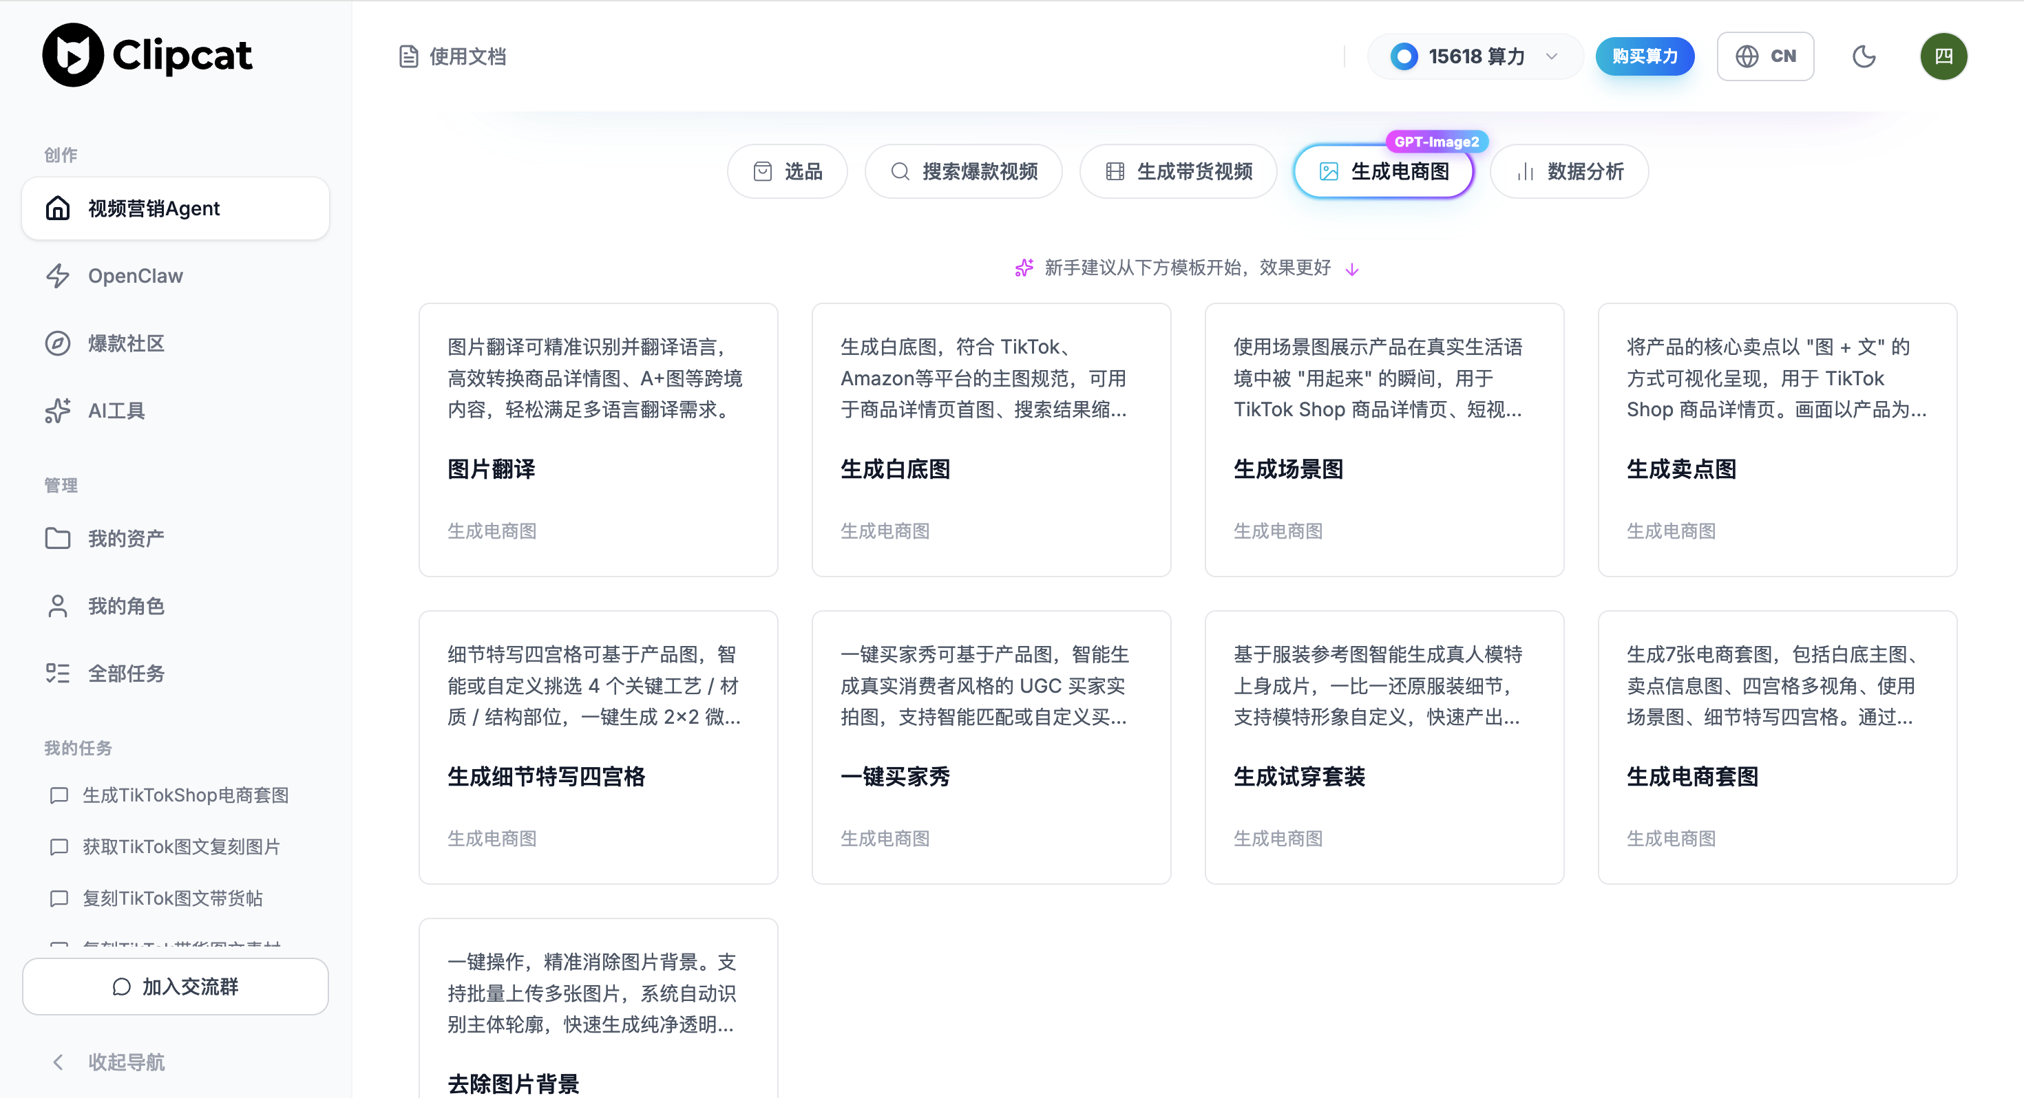Image resolution: width=2024 pixels, height=1098 pixels.
Task: Click the 收起导航 label
Action: coord(127,1062)
